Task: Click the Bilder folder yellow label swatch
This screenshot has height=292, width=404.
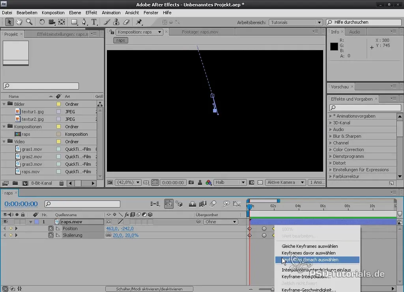Action: [x=58, y=104]
